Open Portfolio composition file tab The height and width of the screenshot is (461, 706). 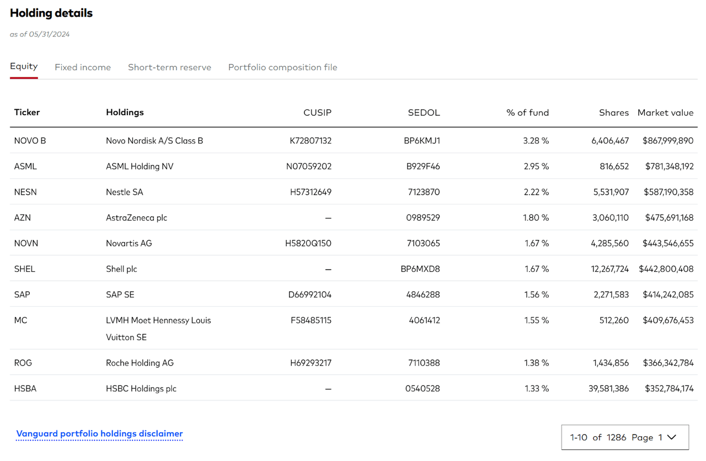pyautogui.click(x=283, y=67)
